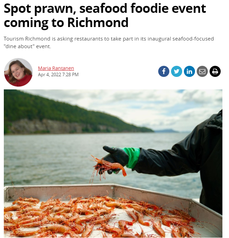Screen dimensions: 229x238
Task: Share the article on Facebook
Action: coord(164,71)
